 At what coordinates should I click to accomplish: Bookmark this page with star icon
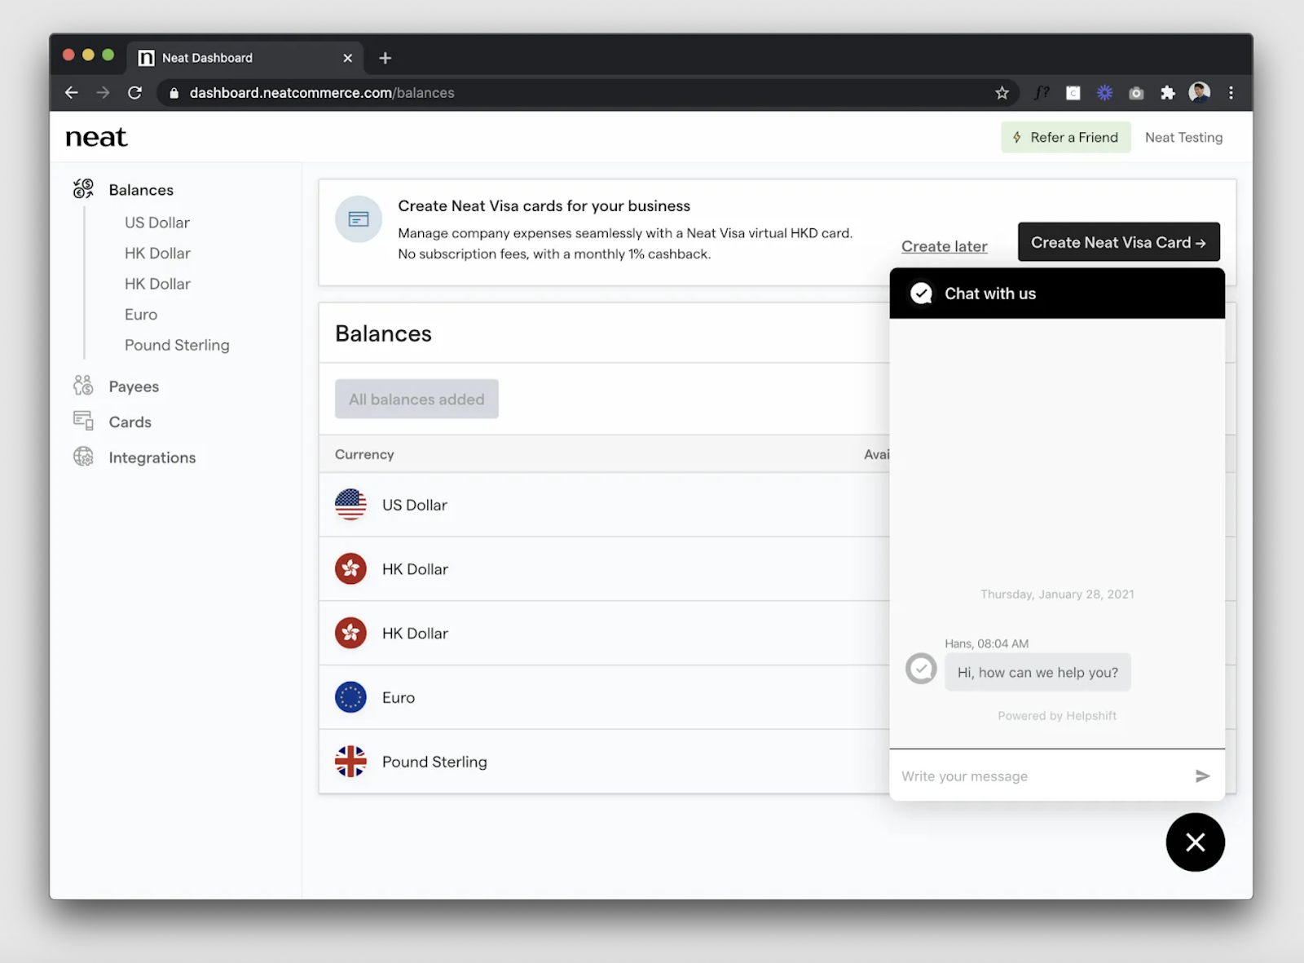(1002, 93)
